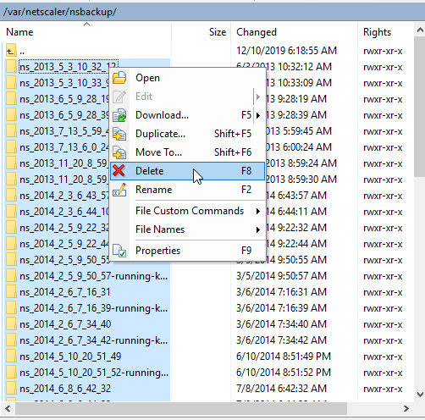Click the /var/netscaler/nsbackup/ path bar
The image size is (425, 420).
(212, 12)
